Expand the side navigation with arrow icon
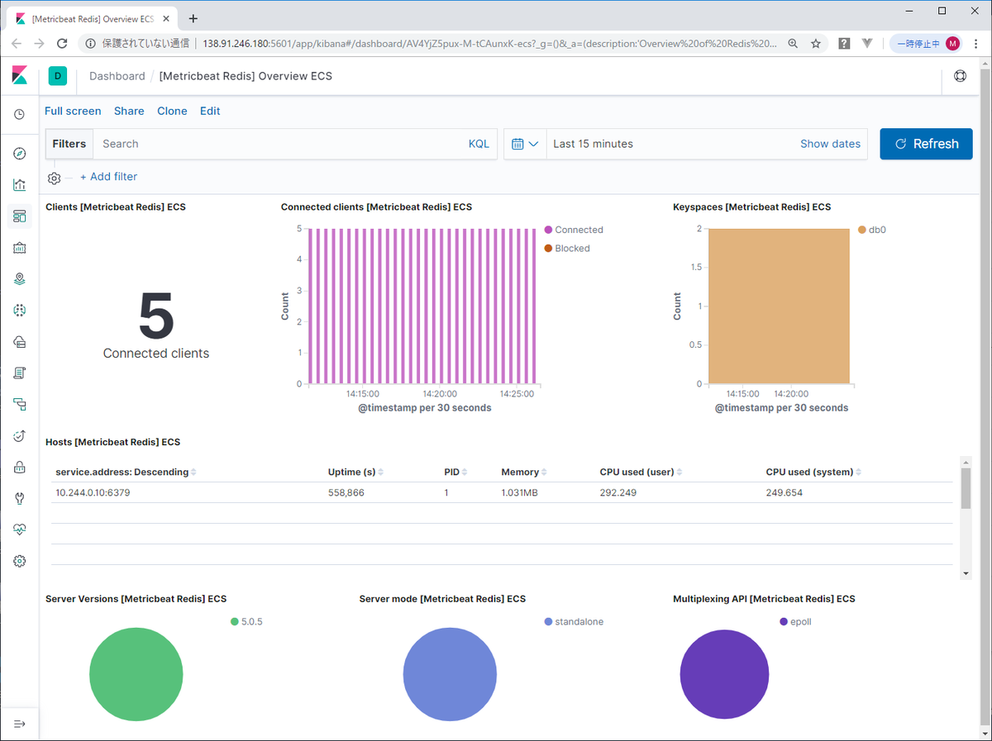 (20, 724)
